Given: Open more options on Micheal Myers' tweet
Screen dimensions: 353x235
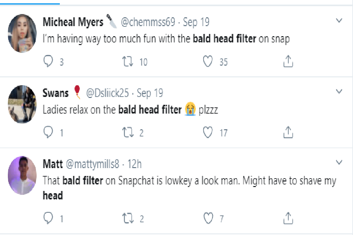Looking at the screenshot, I should pos(339,21).
